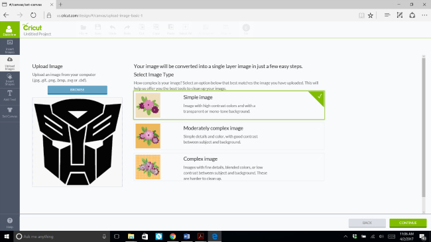
Task: Open the Windows Store from the taskbar
Action: [x=145, y=236]
